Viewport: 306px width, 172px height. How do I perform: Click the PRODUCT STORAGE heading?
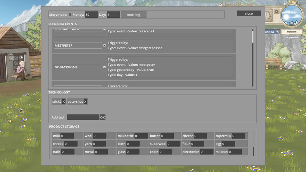pos(64,127)
